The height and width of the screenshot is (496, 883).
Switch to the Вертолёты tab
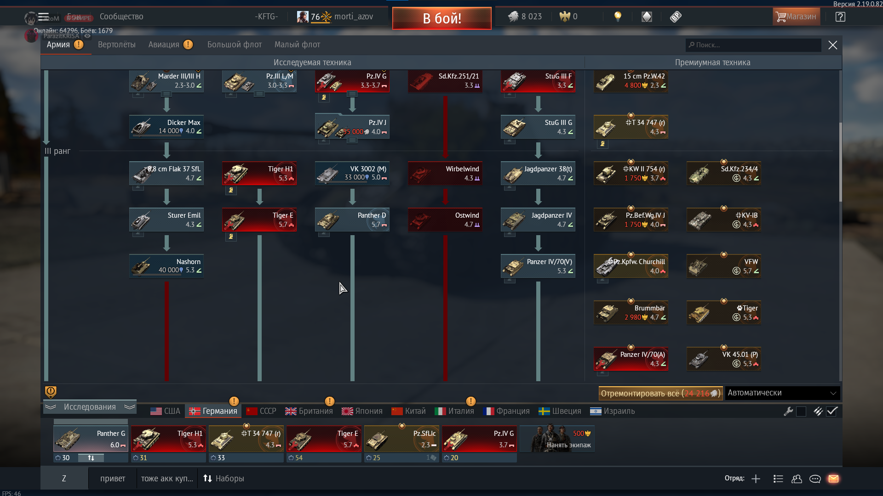117,45
